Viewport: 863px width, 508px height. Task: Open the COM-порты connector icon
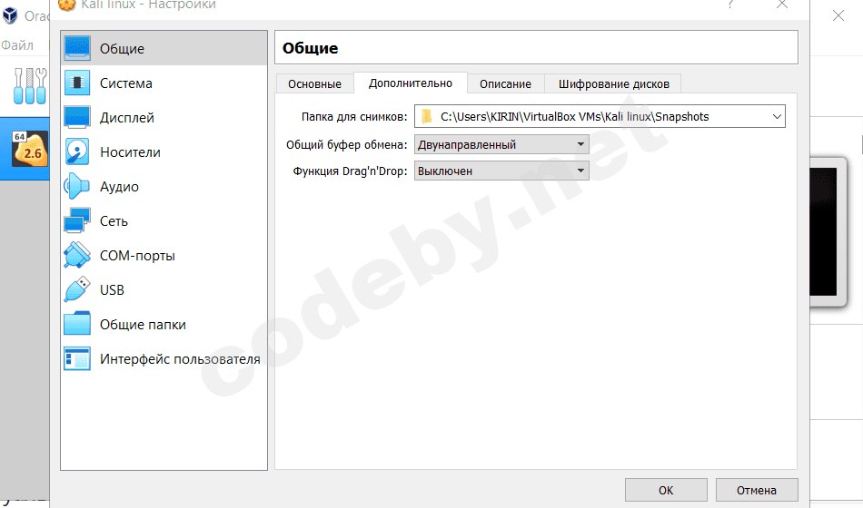point(77,255)
